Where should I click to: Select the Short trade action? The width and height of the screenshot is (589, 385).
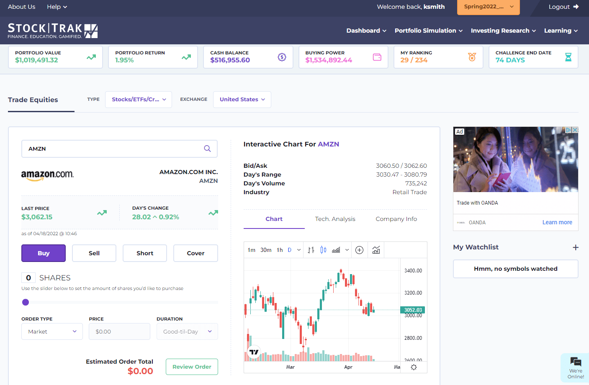tap(144, 253)
